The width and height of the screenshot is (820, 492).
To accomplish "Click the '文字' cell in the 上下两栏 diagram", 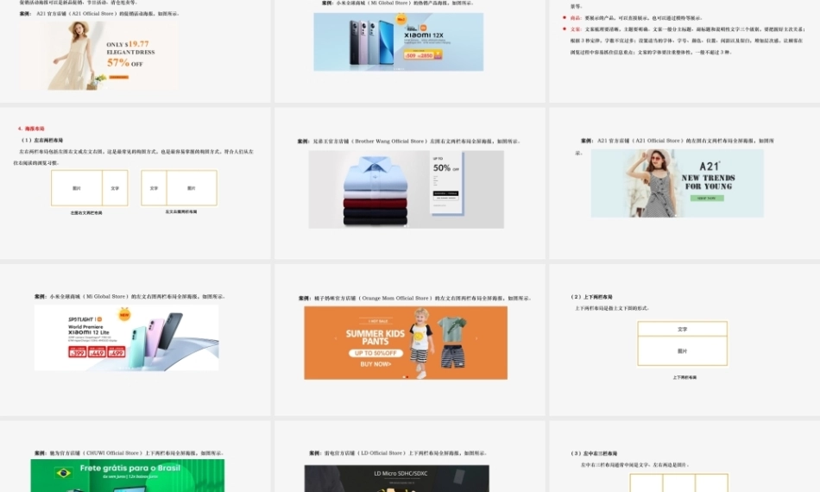I will (x=683, y=330).
